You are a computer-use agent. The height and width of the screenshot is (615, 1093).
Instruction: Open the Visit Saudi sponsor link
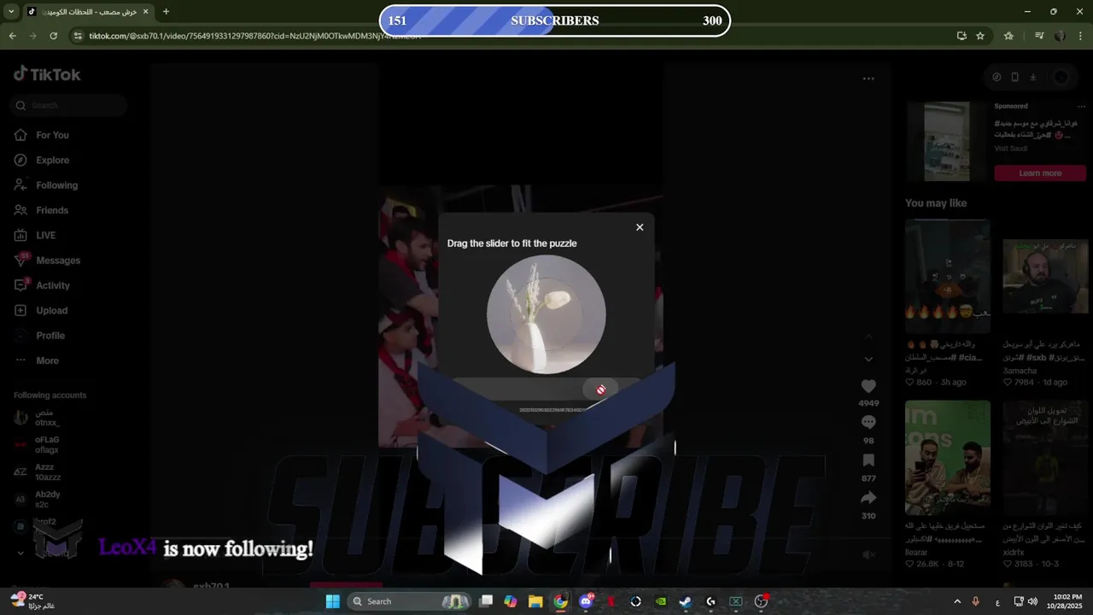pyautogui.click(x=1011, y=149)
